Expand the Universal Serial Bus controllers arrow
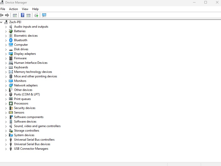The height and width of the screenshot is (166, 221). click(6, 140)
